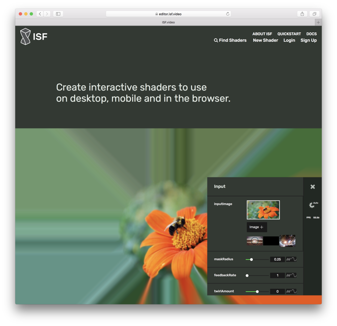Toggle maskRadius waveform automation icon
Image resolution: width=337 pixels, height=326 pixels.
point(291,259)
